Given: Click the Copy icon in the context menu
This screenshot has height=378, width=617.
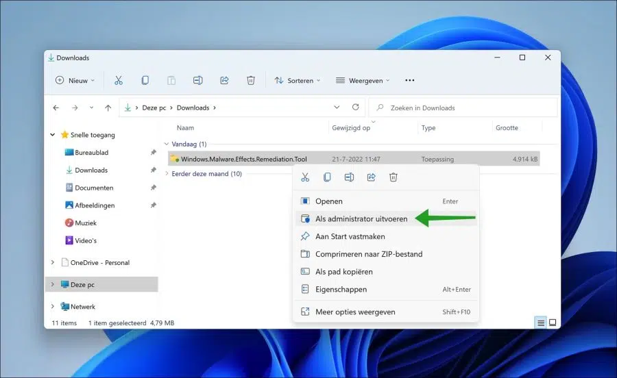Looking at the screenshot, I should click(327, 177).
